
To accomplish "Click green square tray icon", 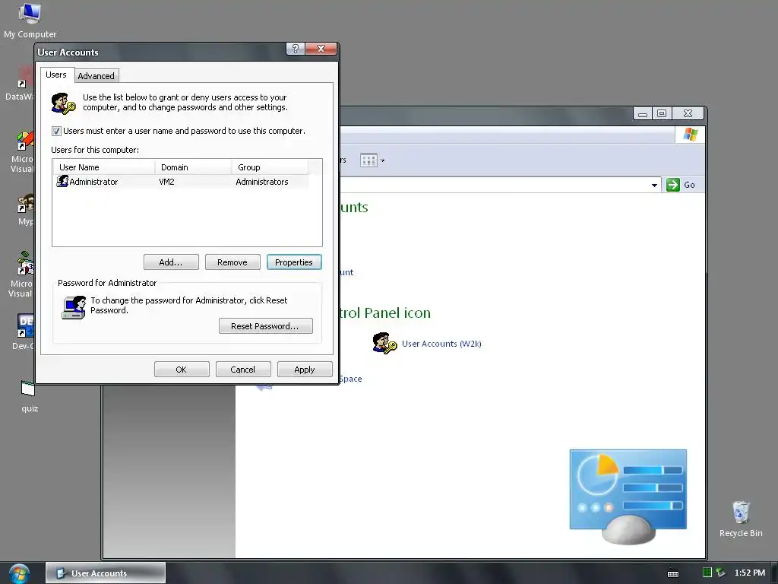I will (707, 573).
